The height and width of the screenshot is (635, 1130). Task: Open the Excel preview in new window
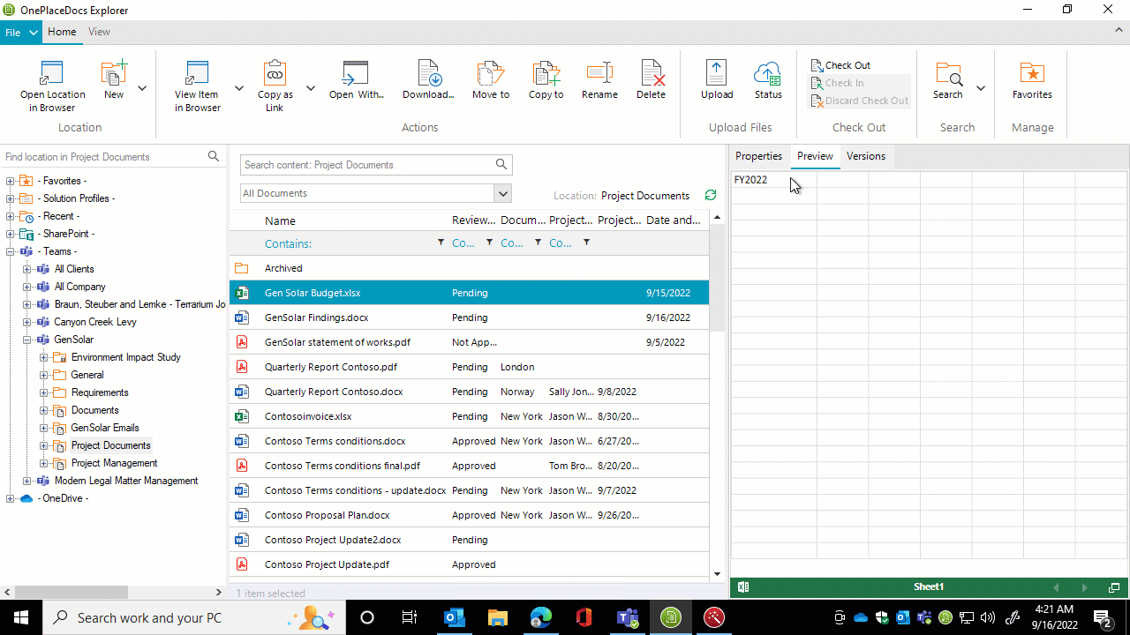click(x=1114, y=587)
